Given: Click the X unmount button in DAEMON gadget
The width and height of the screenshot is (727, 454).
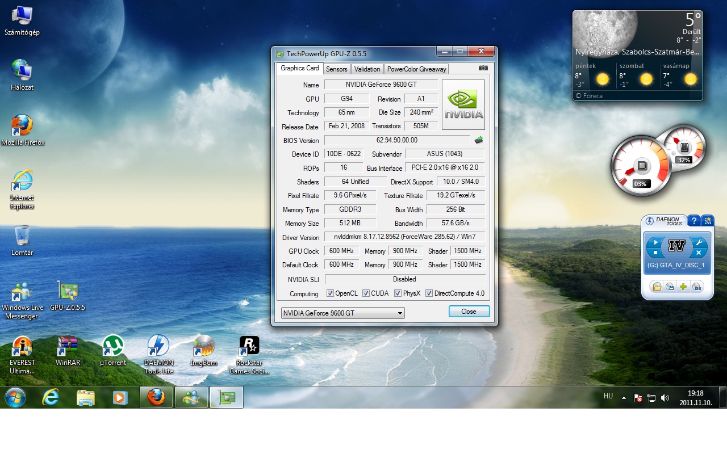Looking at the screenshot, I should click(x=699, y=253).
